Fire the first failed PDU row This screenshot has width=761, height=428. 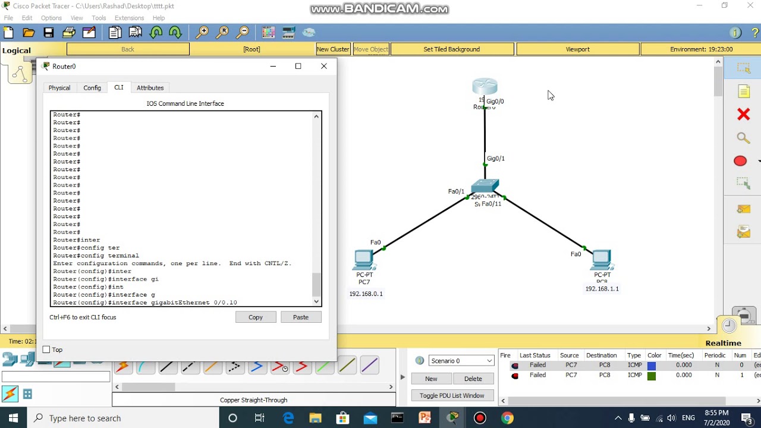[515, 366]
